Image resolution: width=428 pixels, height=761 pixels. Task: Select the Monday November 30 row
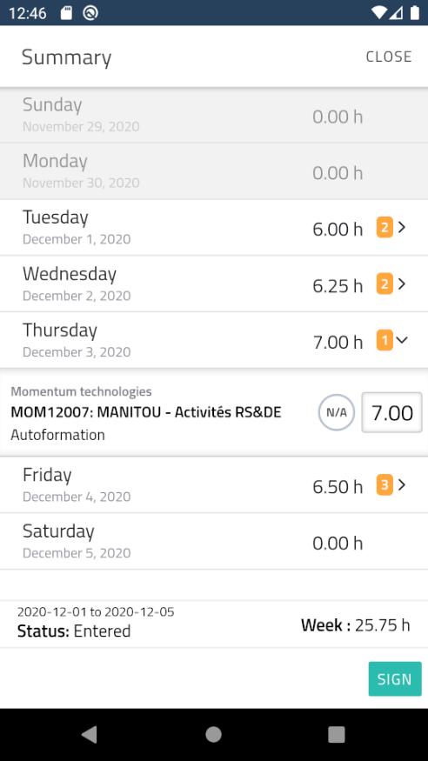214,170
